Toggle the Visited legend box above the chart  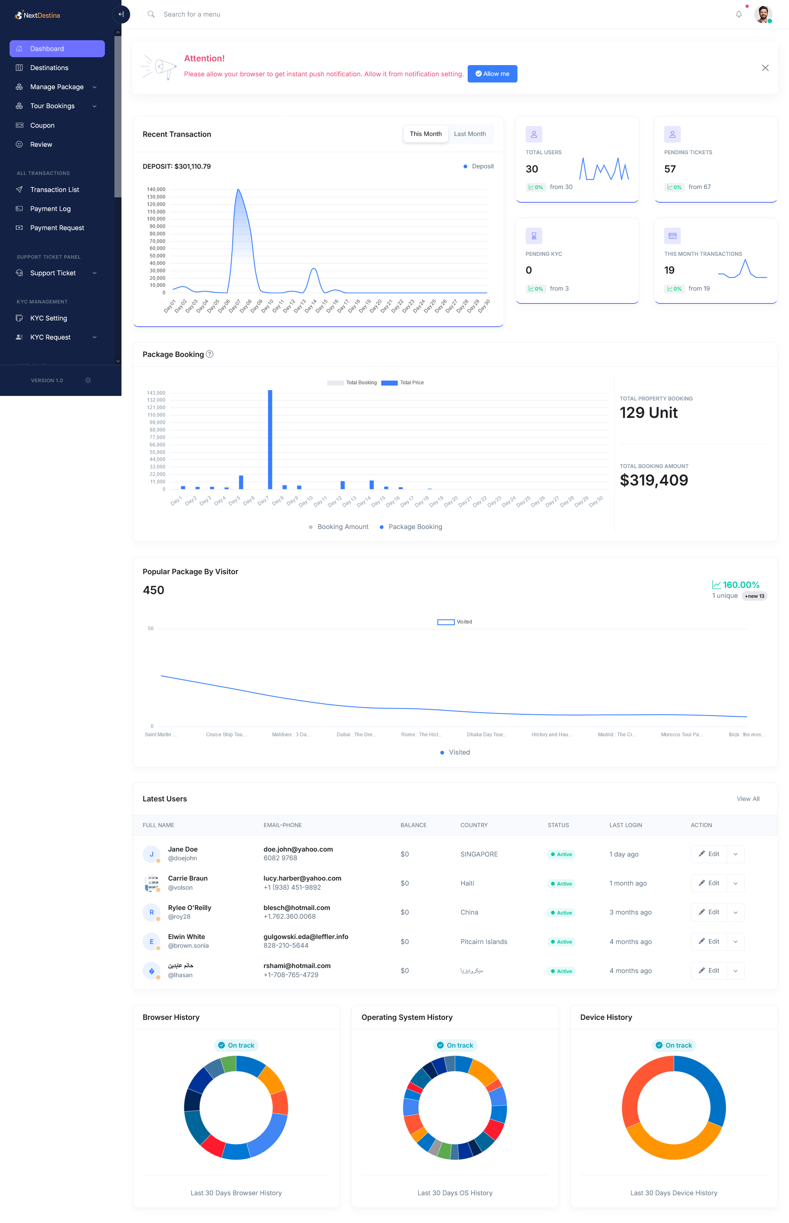[446, 622]
